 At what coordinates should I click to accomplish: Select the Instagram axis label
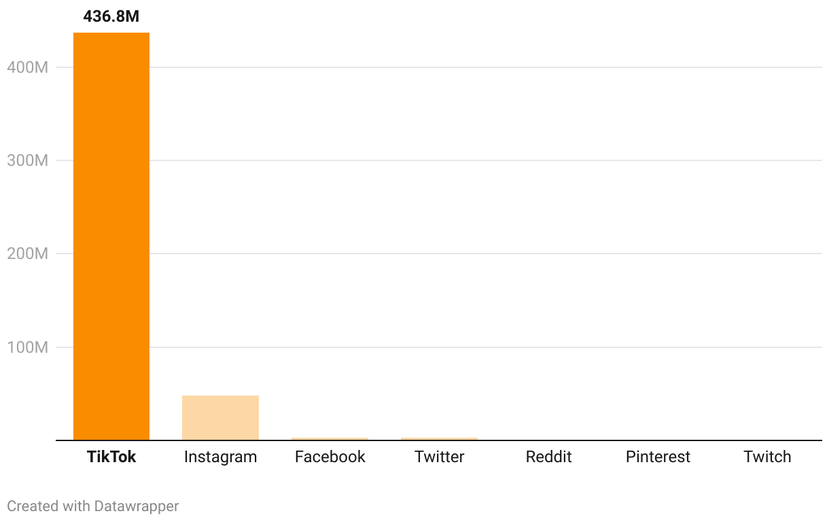pos(220,457)
